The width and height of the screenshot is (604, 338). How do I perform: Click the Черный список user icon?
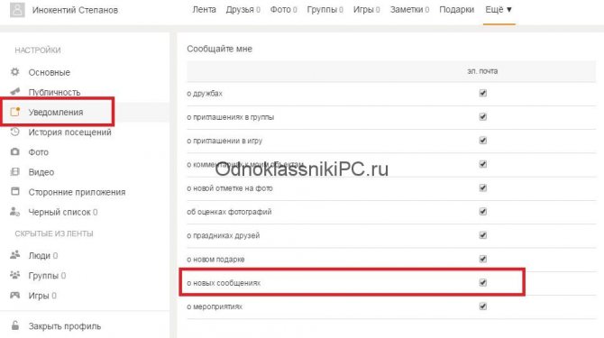15,211
